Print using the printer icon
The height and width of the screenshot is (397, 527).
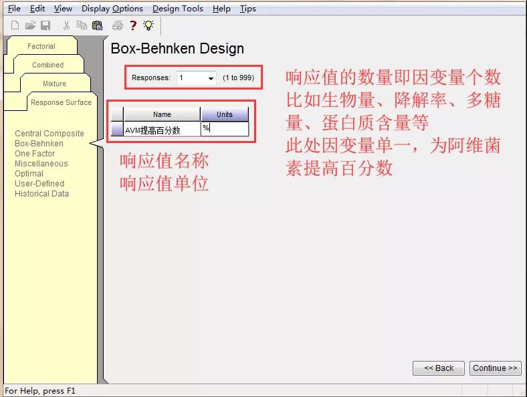pyautogui.click(x=117, y=25)
